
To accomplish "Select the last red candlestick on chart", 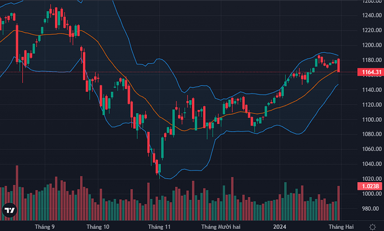I will click(x=339, y=66).
